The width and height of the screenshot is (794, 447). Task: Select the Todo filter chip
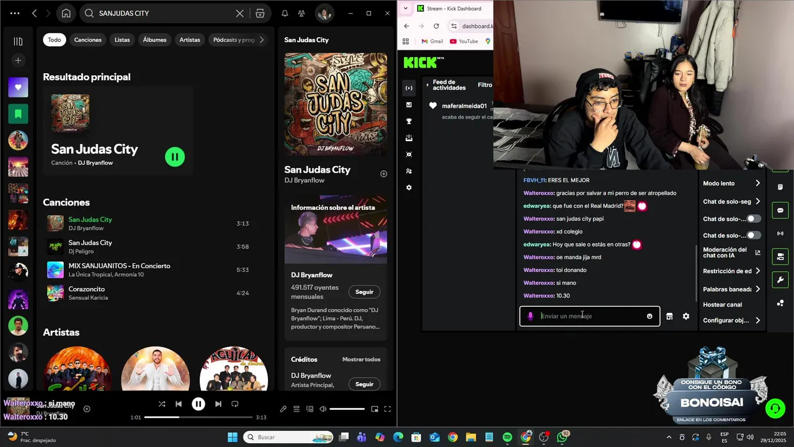click(55, 40)
